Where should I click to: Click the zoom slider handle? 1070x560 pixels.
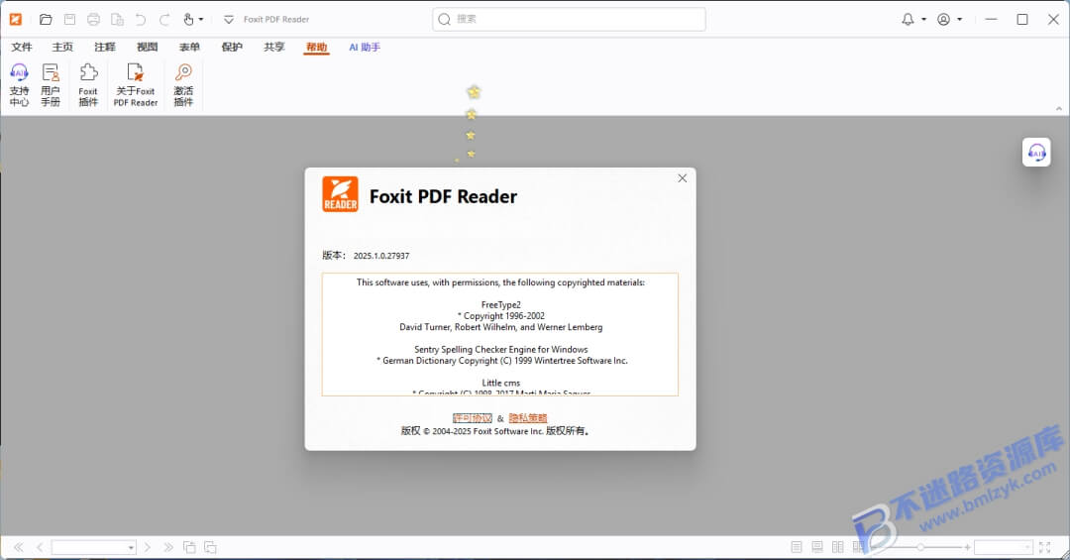[x=920, y=547]
